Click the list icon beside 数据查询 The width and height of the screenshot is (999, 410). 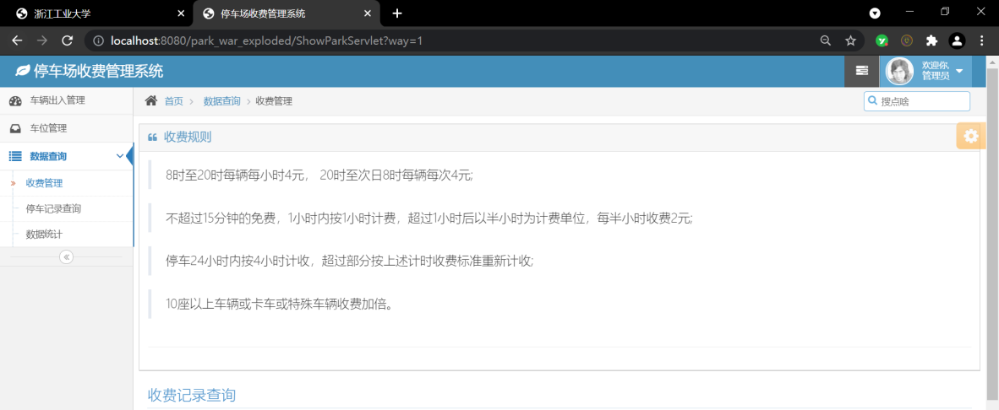(x=15, y=156)
